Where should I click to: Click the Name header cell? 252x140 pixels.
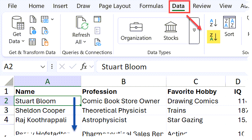[47, 92]
